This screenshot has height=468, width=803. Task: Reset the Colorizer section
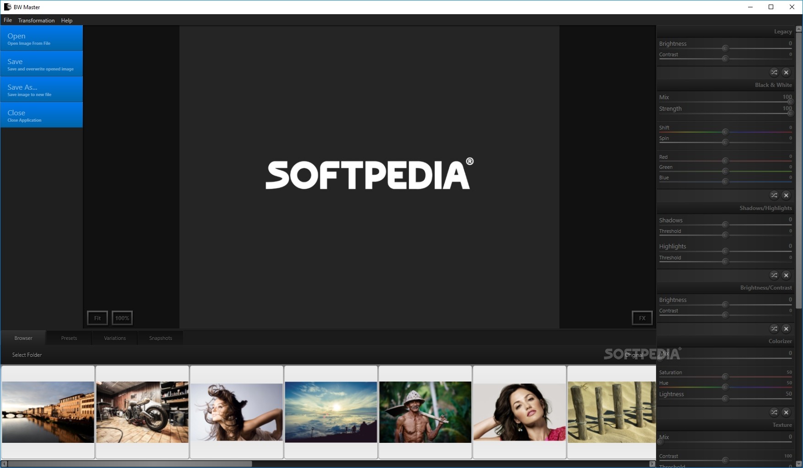point(786,412)
